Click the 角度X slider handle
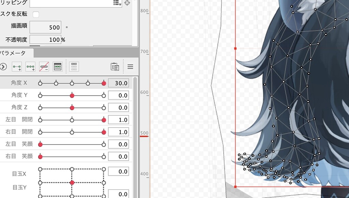Viewport: 349px width, 198px height. coord(103,83)
